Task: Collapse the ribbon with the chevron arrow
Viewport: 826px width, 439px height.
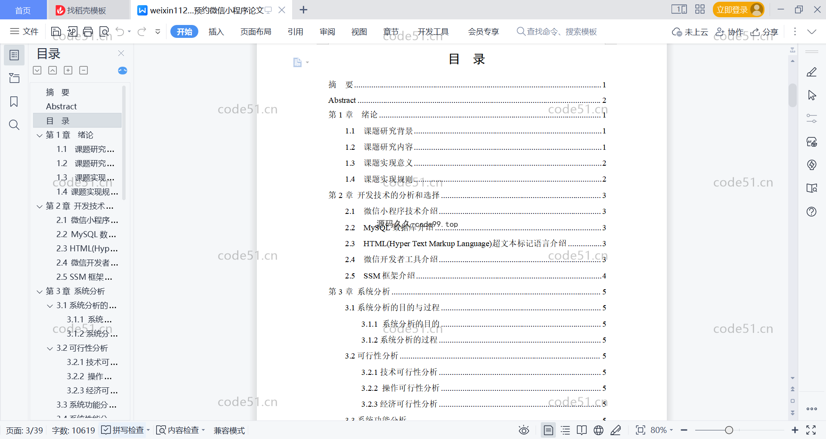Action: coord(812,31)
